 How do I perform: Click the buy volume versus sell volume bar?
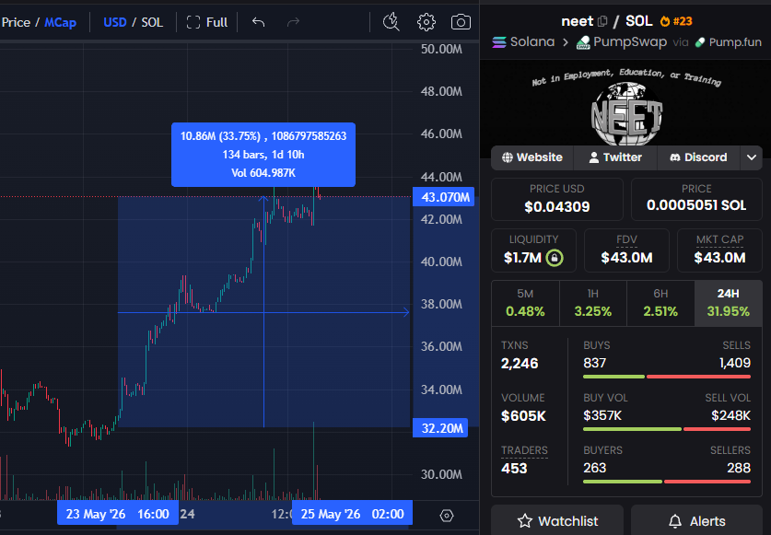tap(667, 429)
